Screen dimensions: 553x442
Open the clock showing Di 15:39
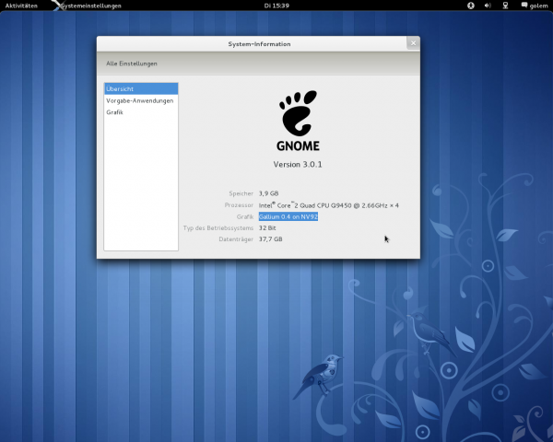[276, 6]
